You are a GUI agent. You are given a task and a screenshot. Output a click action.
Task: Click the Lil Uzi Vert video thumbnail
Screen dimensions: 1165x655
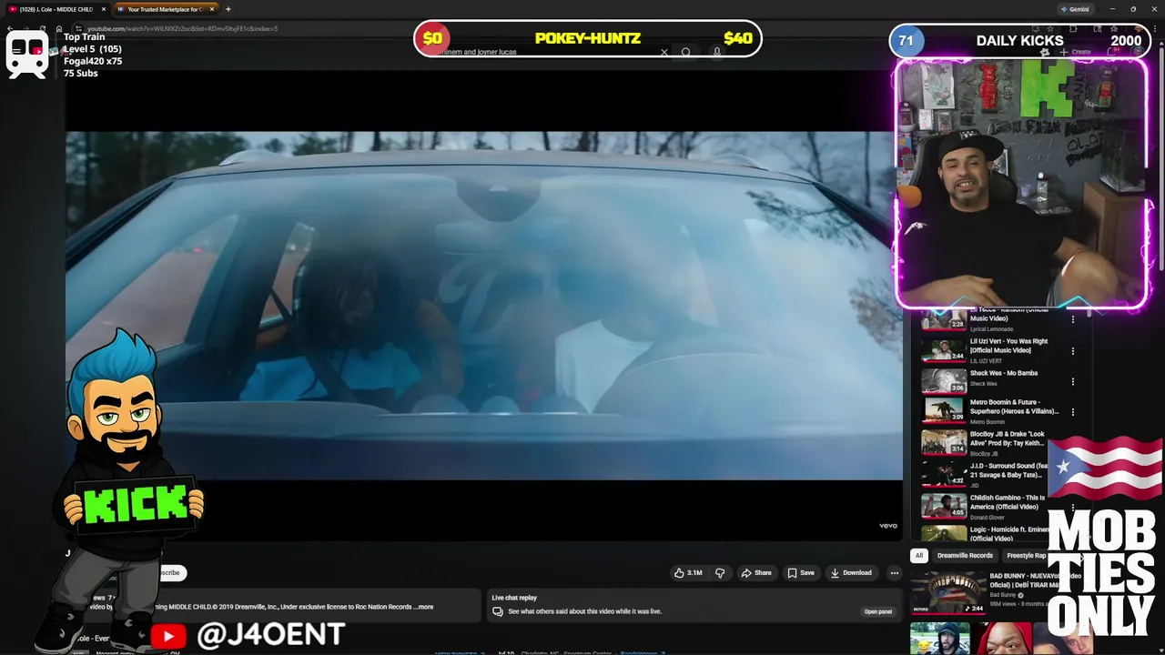click(x=944, y=349)
